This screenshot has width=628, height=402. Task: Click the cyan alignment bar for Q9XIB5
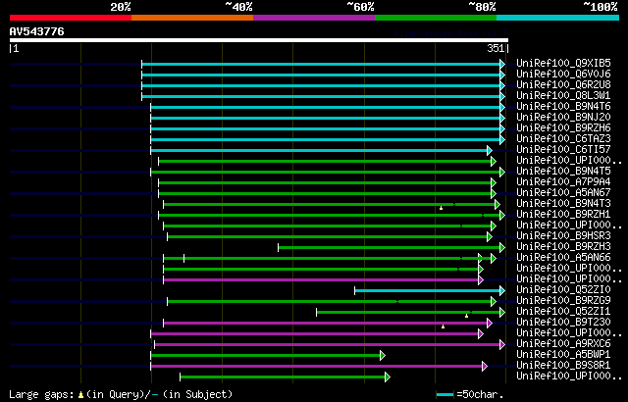[x=321, y=64]
